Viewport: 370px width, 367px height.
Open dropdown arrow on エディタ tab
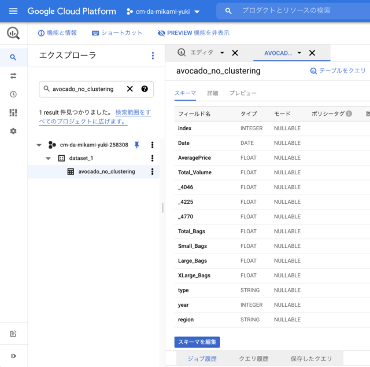[222, 53]
